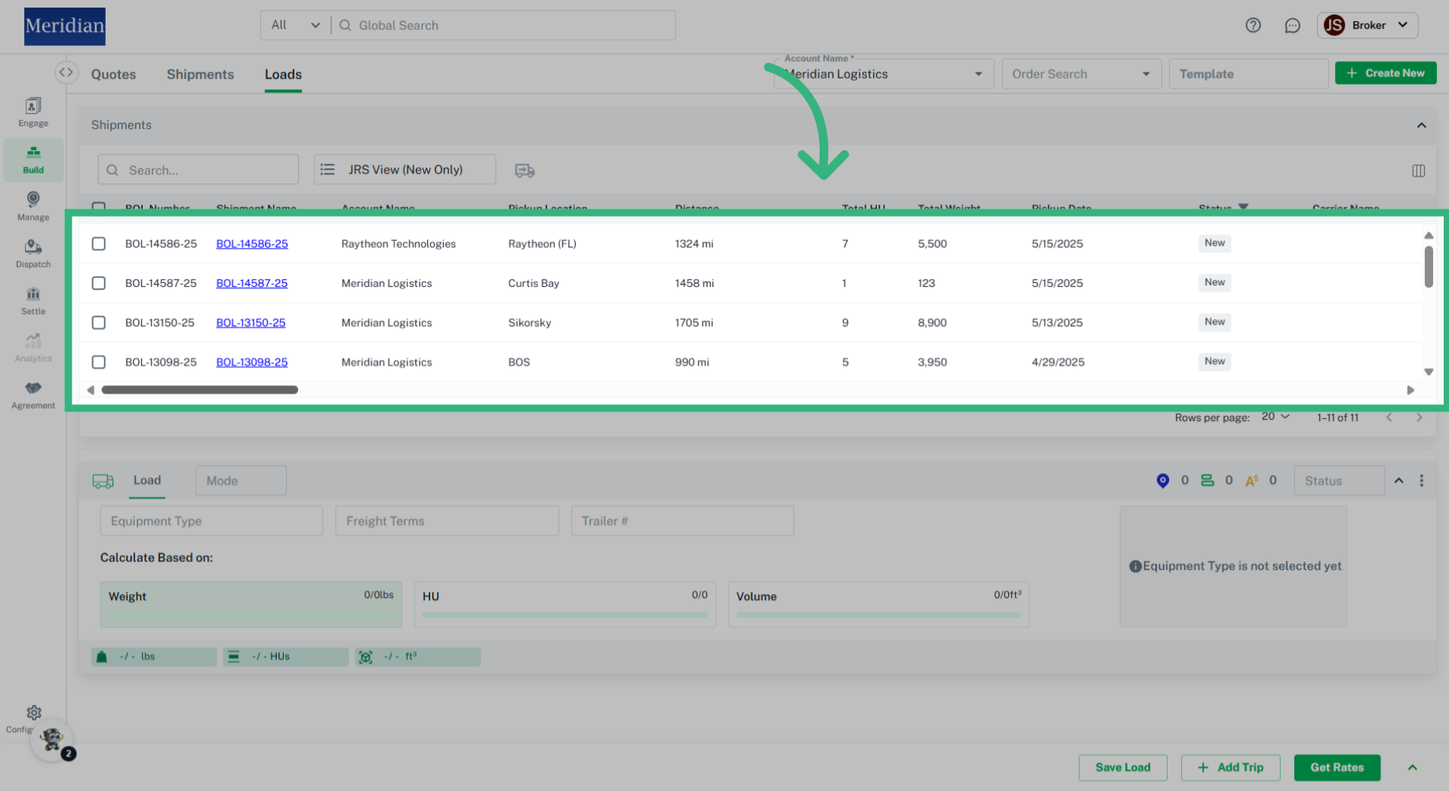Click the Get Rates button
Screen dimensions: 1449x791
click(1337, 768)
